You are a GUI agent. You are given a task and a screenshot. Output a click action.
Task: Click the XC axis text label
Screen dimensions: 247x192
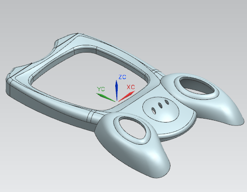click(131, 87)
